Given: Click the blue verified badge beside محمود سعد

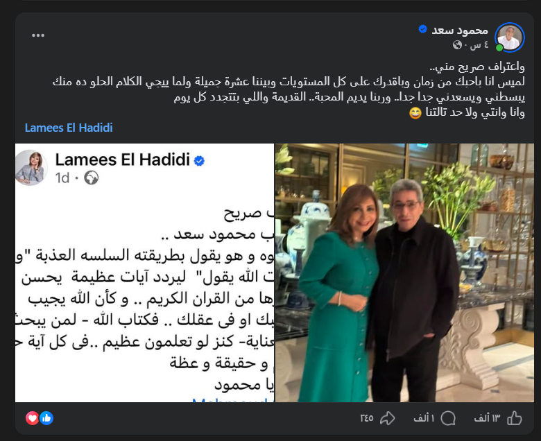Looking at the screenshot, I should click(422, 29).
